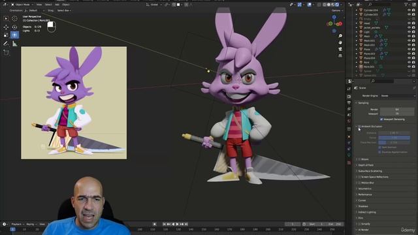Open the outliner filter funnel
Screen dimensions: 418x235
click(x=406, y=5)
